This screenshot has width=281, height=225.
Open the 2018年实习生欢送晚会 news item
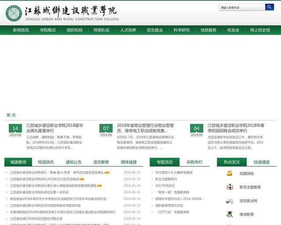pos(44,179)
